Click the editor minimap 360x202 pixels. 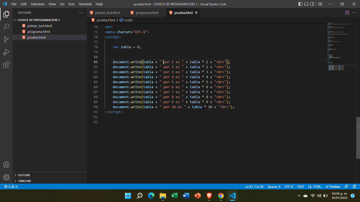[342, 47]
